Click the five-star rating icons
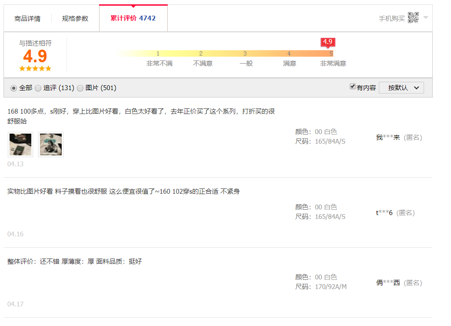 [x=35, y=69]
